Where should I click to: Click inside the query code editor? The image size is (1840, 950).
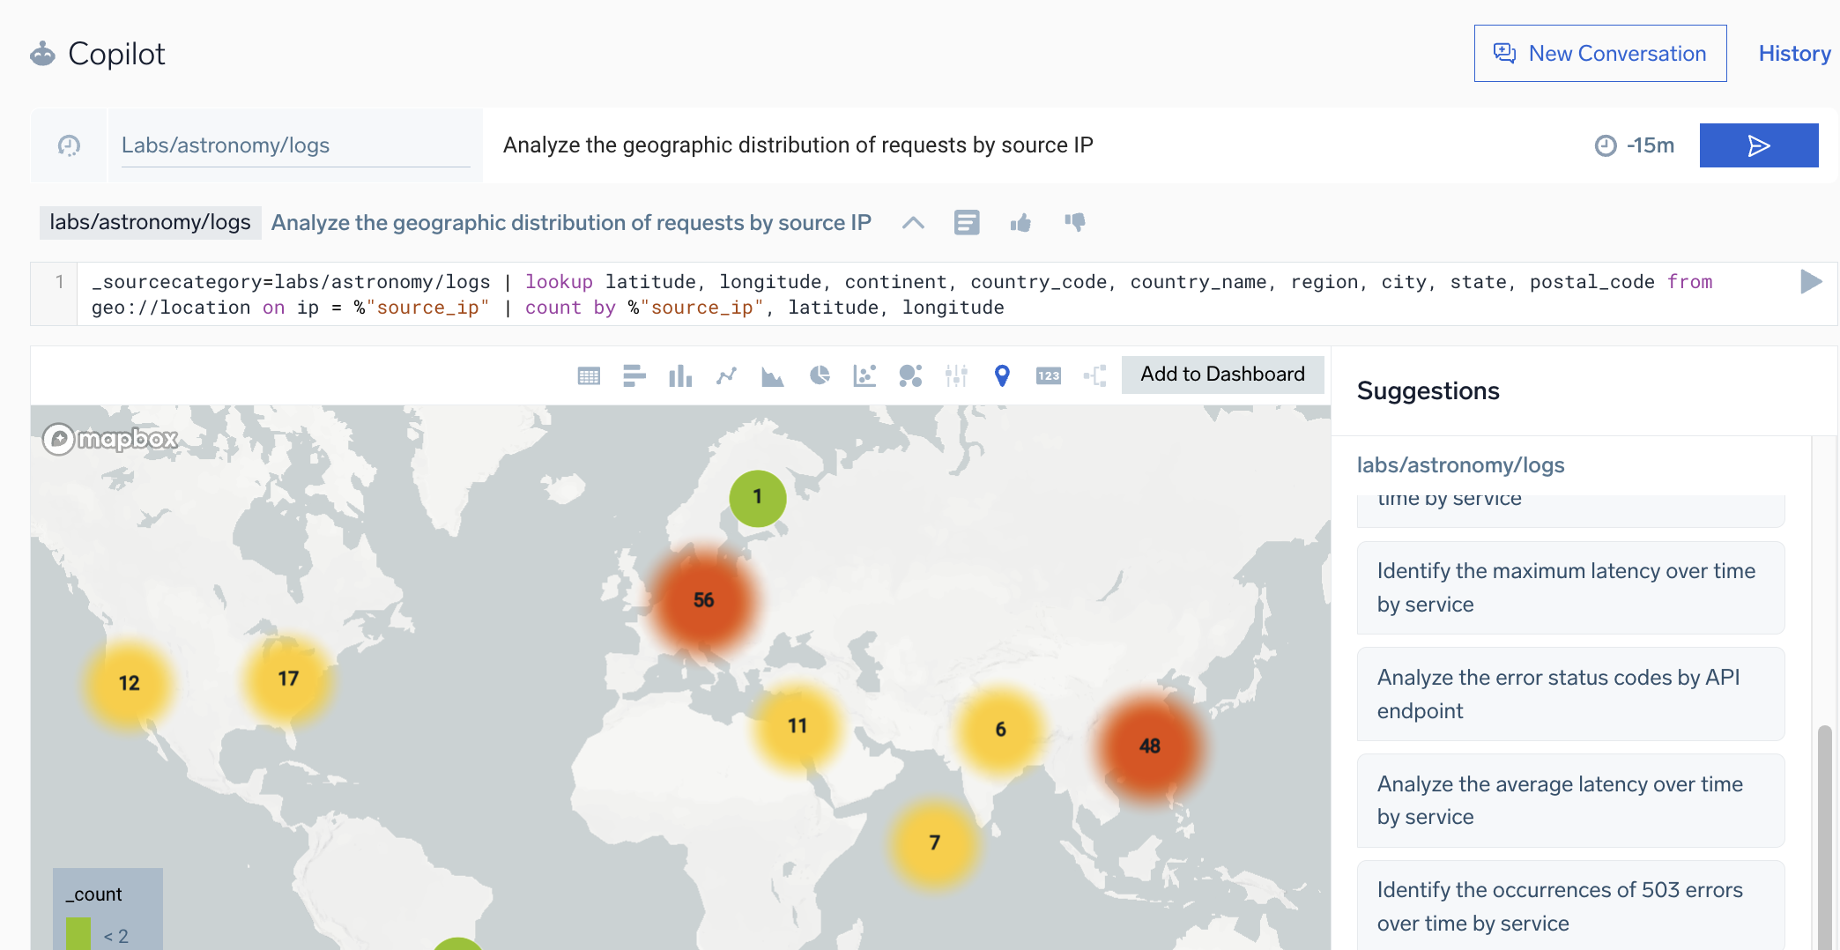click(x=934, y=294)
